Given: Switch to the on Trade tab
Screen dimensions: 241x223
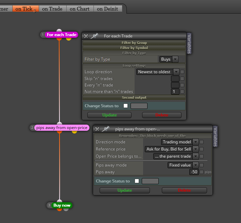Looking at the screenshot, I should click(52, 9).
